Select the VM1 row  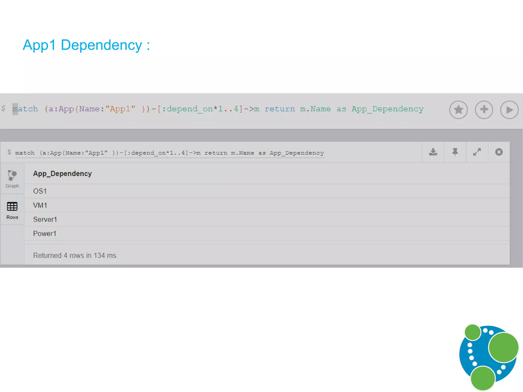[267, 205]
